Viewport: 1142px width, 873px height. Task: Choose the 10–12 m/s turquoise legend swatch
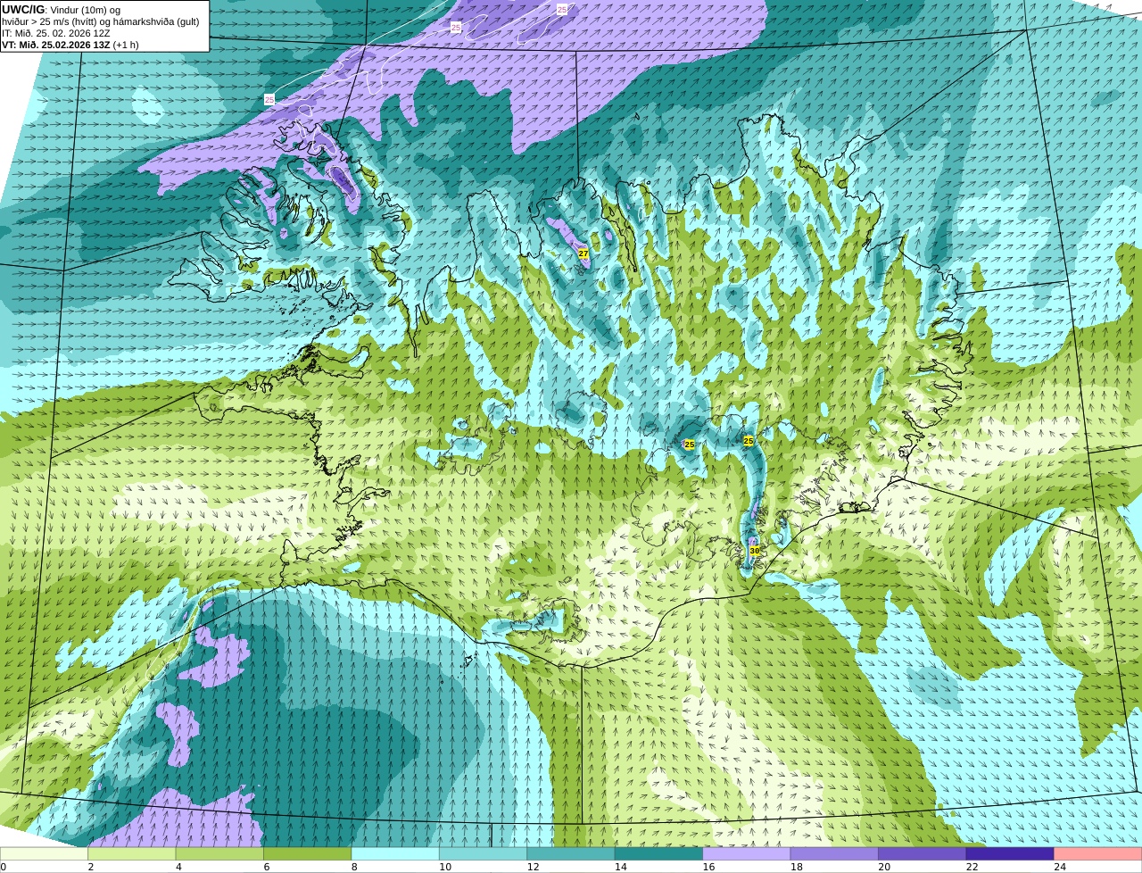pyautogui.click(x=484, y=853)
